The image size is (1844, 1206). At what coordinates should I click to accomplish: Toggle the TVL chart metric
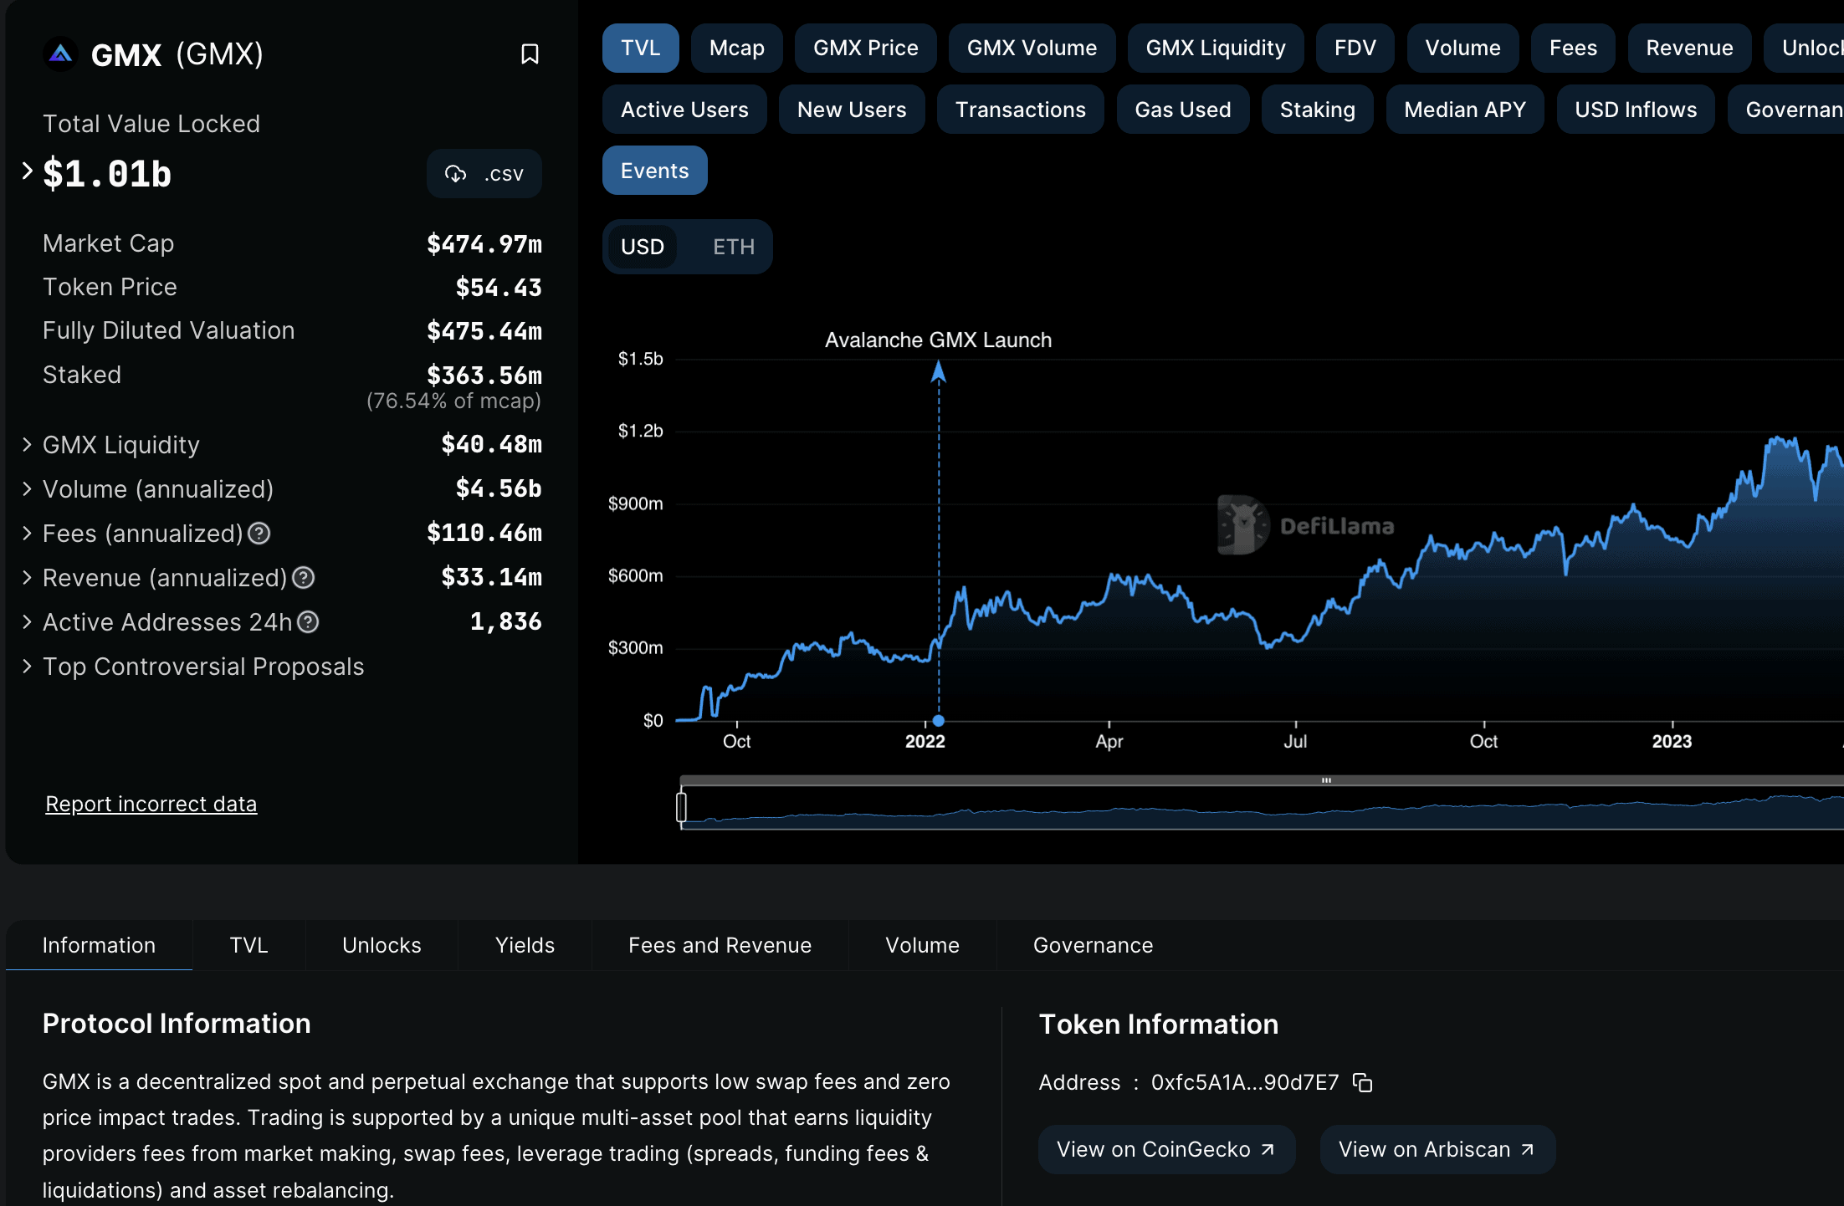point(640,49)
